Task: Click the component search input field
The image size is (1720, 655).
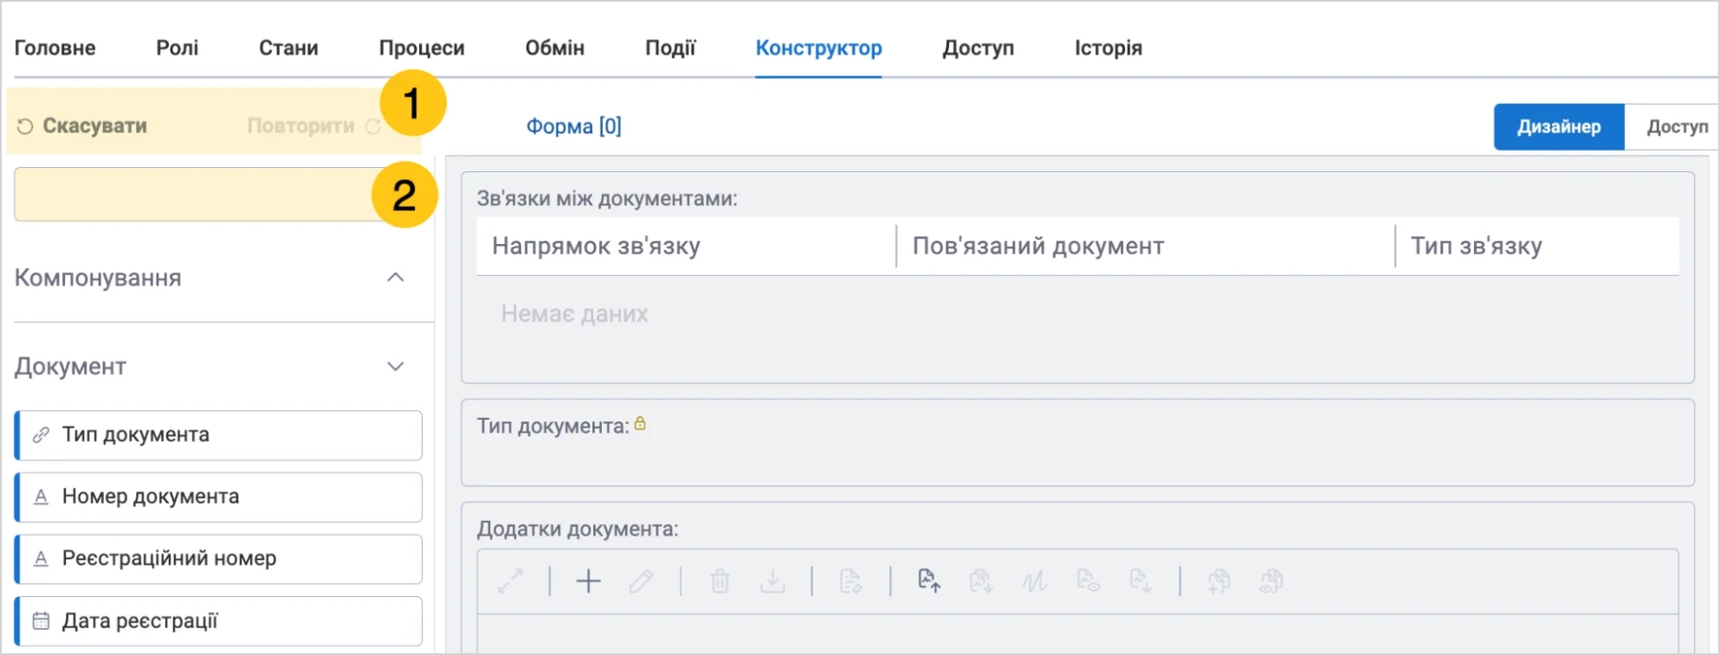Action: coord(217,195)
